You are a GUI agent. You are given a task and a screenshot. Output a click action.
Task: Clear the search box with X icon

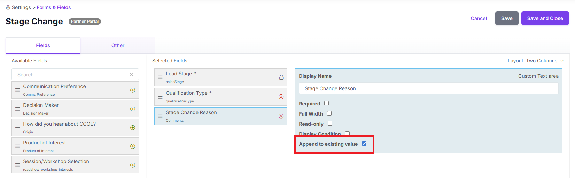[132, 75]
